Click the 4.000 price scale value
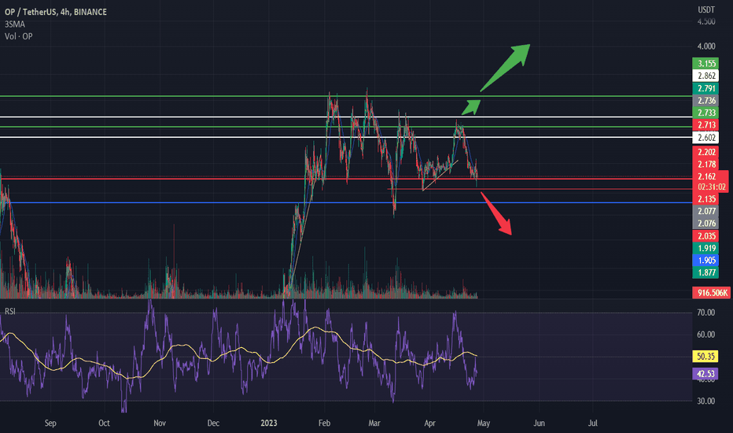This screenshot has width=733, height=433. coord(706,46)
